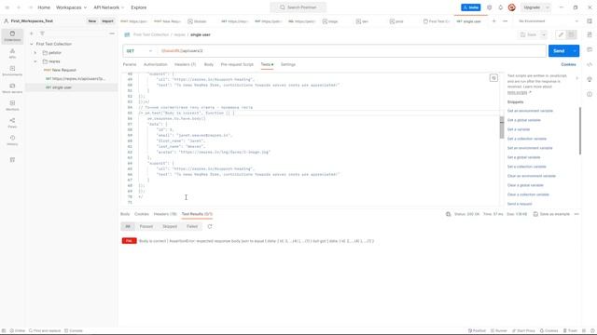Click the blue Send button
597x335 pixels.
click(559, 51)
